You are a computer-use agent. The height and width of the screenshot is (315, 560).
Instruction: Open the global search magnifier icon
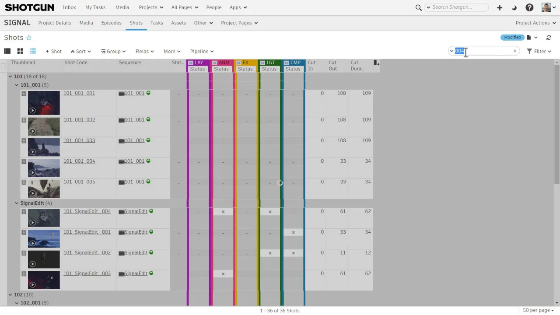click(418, 7)
